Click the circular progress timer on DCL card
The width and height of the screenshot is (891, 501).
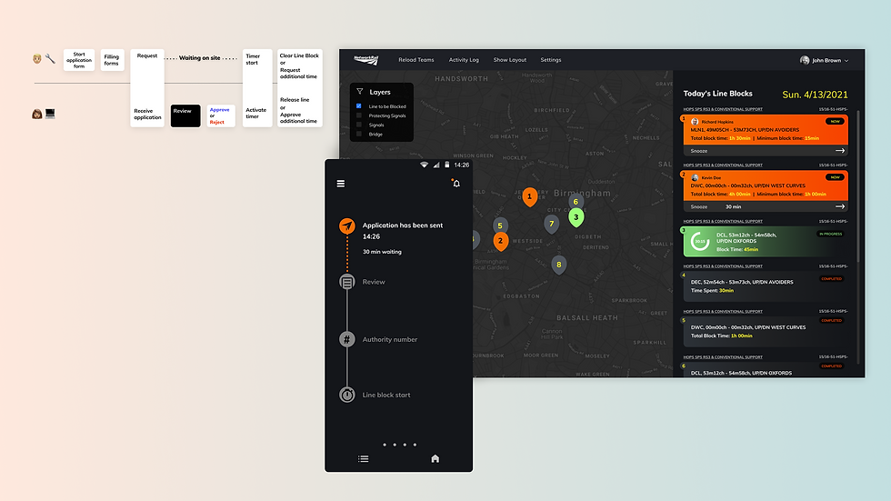700,242
